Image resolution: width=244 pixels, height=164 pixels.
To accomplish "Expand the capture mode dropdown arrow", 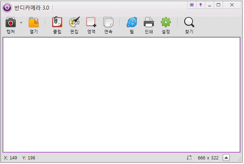I will coord(21,23).
